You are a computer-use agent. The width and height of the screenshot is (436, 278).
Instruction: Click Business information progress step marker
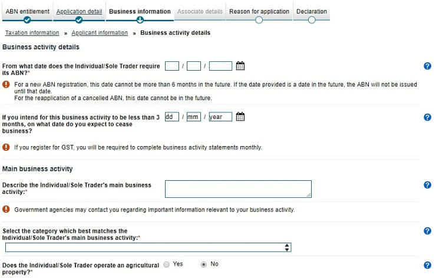pos(140,20)
